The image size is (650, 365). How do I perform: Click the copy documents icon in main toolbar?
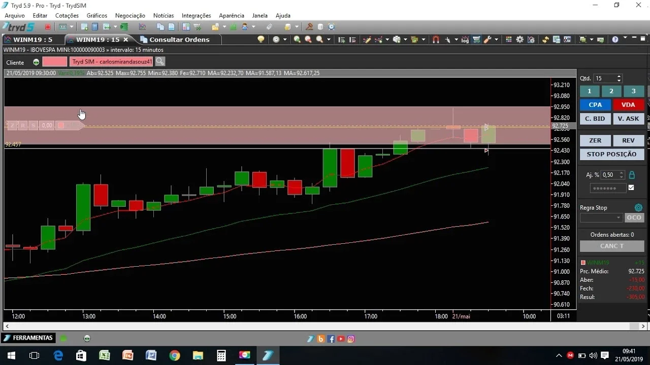point(160,27)
